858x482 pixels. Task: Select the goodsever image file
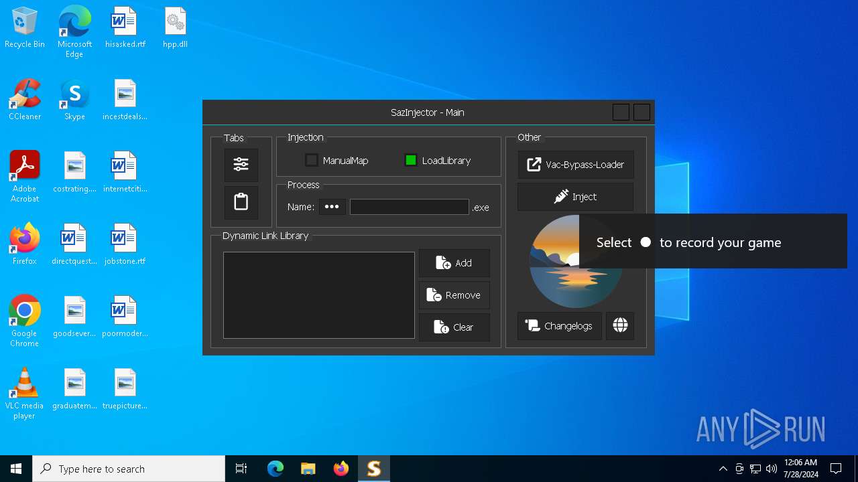pyautogui.click(x=74, y=317)
